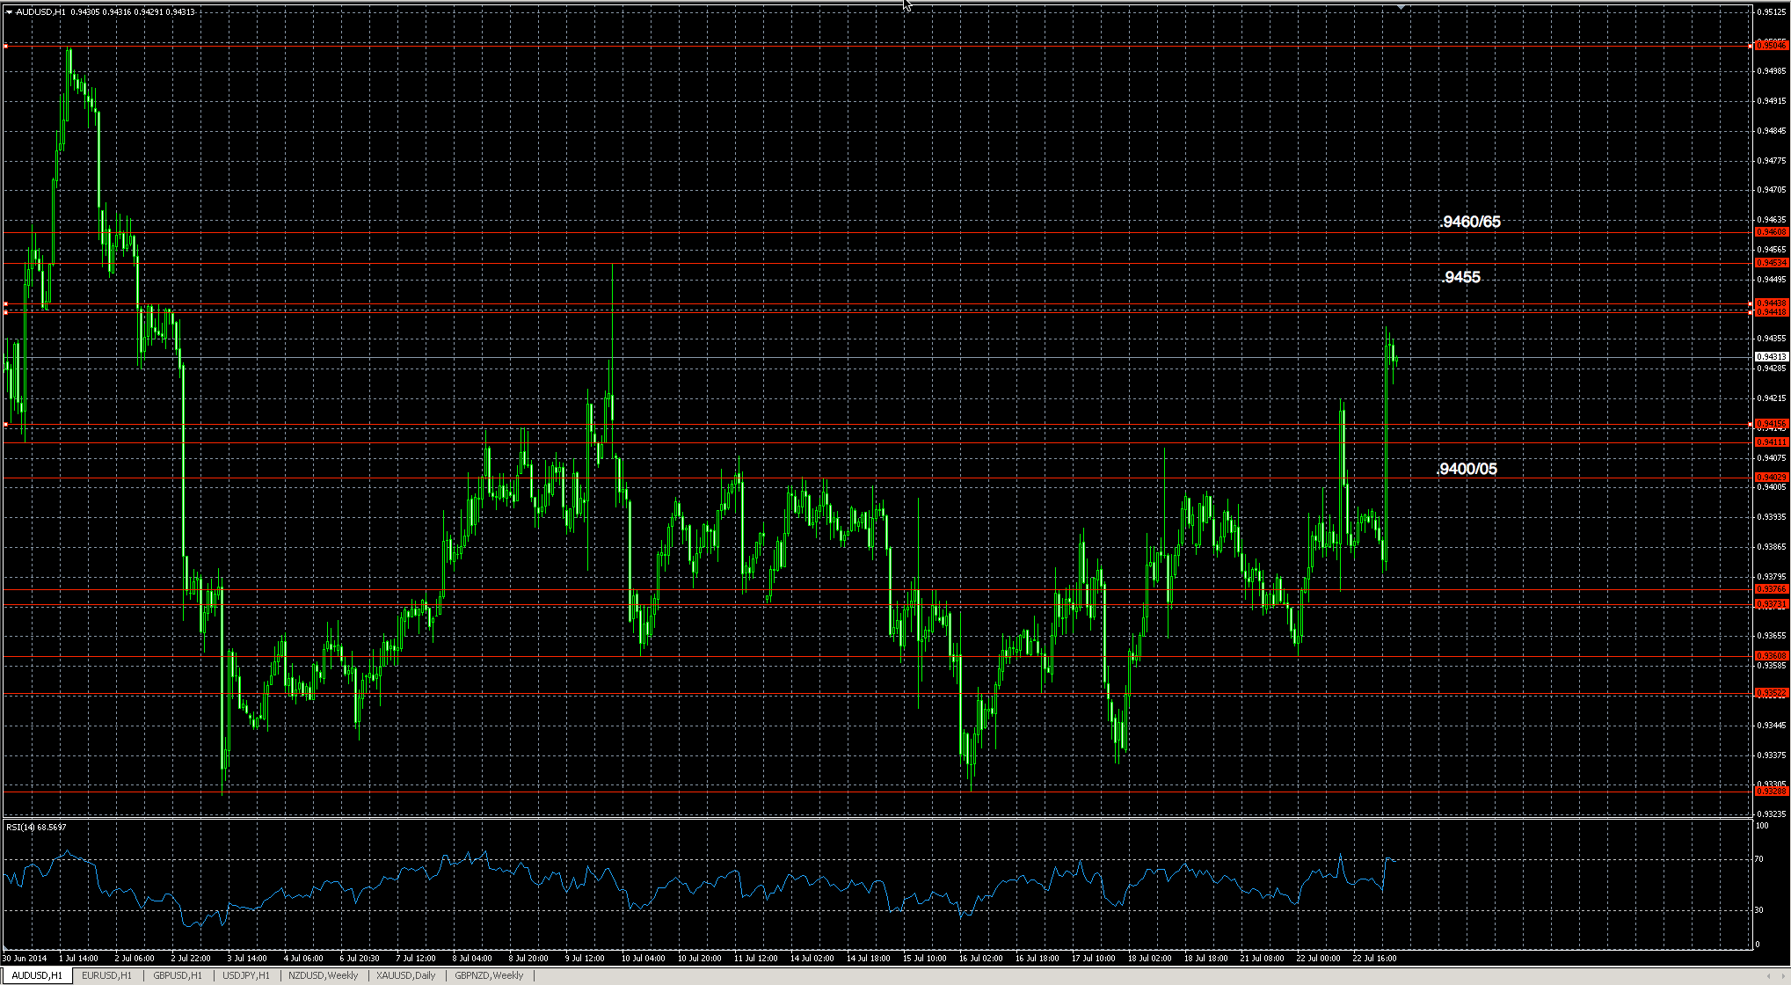Select the USDJPY,H1 tab
Viewport: 1791px width, 985px height.
coord(247,976)
